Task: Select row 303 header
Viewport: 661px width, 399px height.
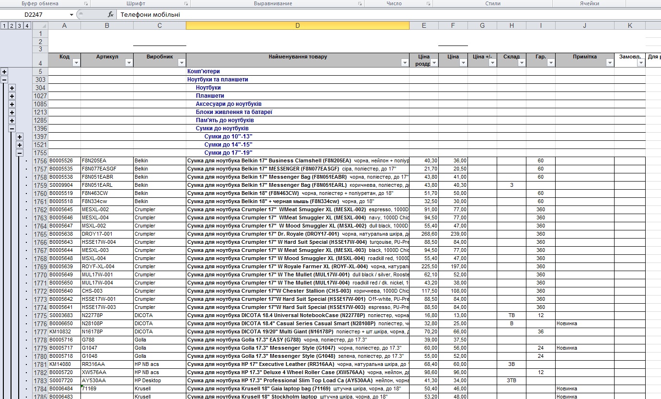Action: pos(40,80)
